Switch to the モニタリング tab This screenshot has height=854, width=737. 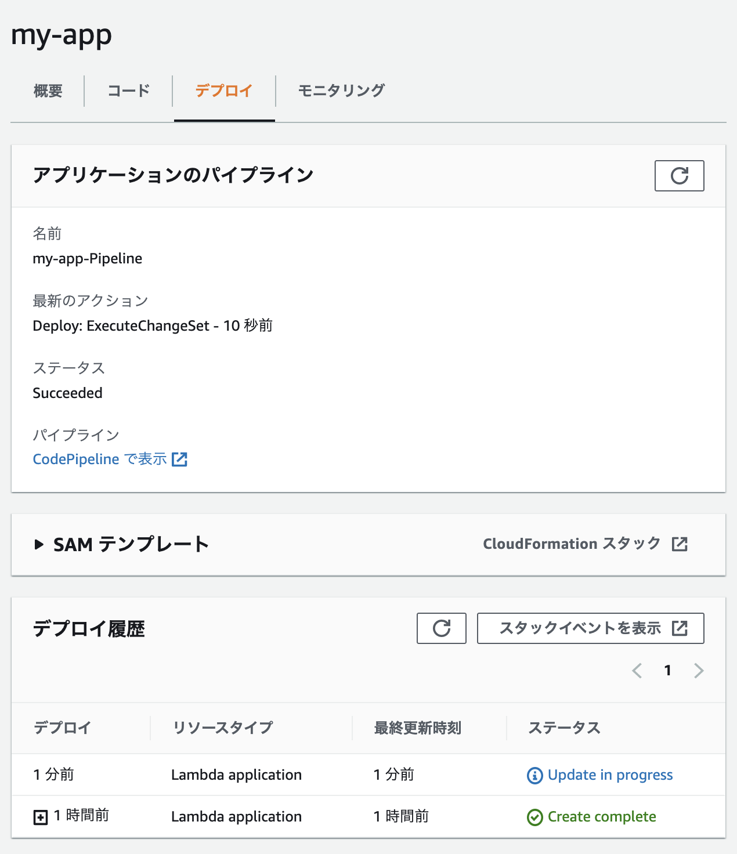tap(341, 91)
